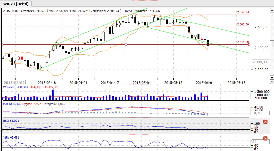Click the 2015-03-18 date on the time axis
Viewport: 274px width, 151px height.
click(47, 83)
